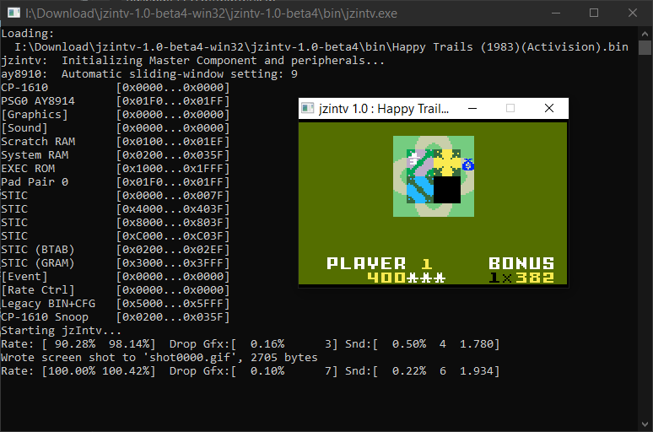Click the address range '[0xC000...0xC03F]'
653x432 pixels.
pos(173,235)
